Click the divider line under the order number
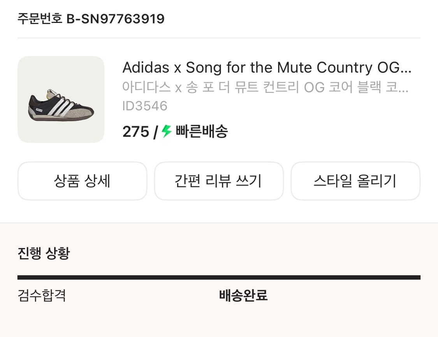This screenshot has height=337, width=438. point(219,38)
